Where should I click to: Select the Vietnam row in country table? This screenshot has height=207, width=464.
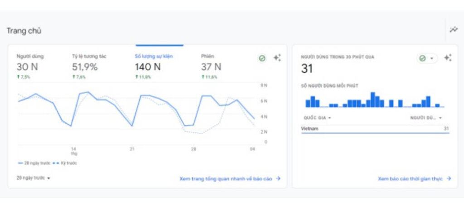[375, 129]
